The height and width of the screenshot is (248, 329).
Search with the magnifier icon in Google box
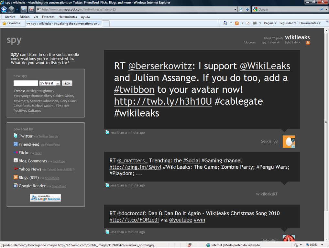[x=321, y=9]
